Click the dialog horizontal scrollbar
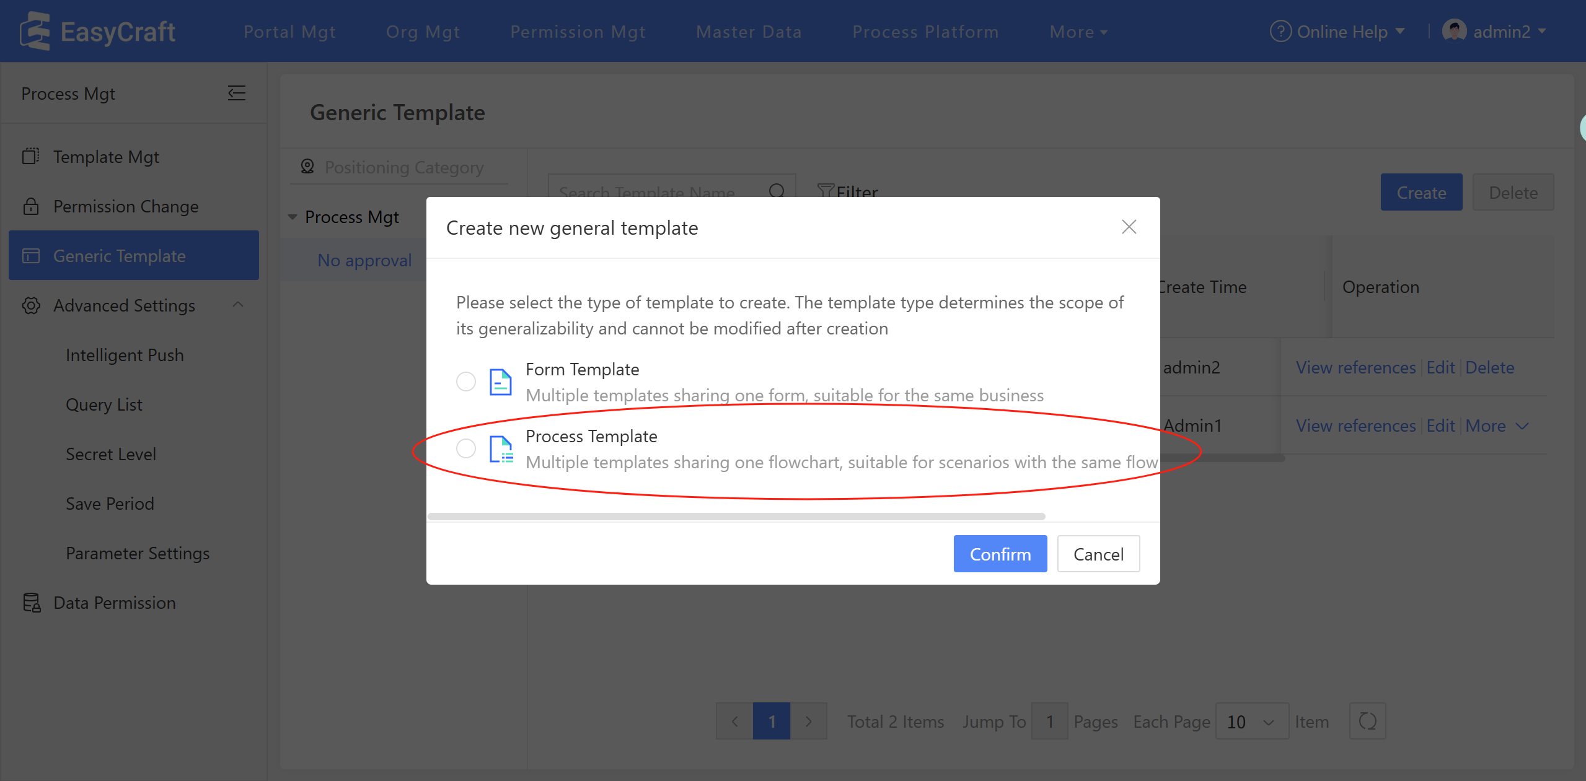The height and width of the screenshot is (781, 1586). 736,516
